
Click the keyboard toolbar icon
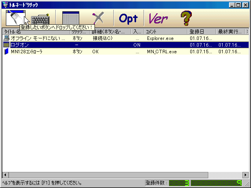40,20
